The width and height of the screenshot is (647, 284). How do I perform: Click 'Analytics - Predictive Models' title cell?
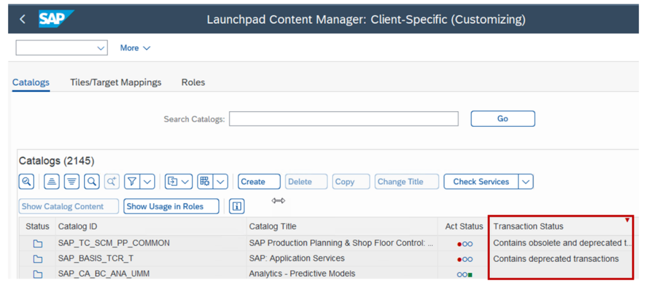click(342, 273)
